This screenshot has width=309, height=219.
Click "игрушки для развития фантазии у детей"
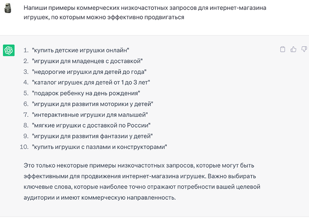click(92, 136)
